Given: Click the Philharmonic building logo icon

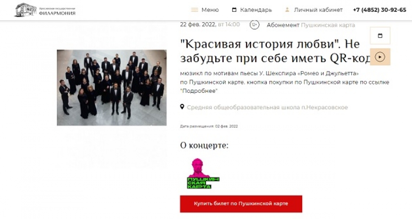Looking at the screenshot, I should coord(26,10).
